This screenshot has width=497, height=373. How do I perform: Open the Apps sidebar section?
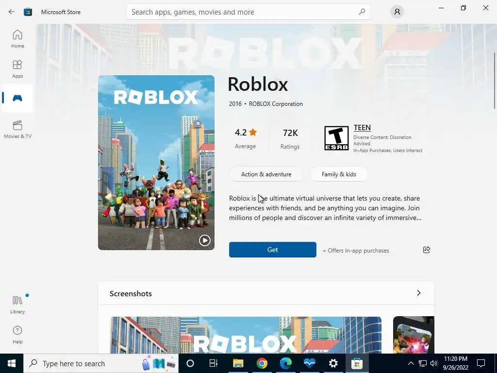[x=17, y=69]
